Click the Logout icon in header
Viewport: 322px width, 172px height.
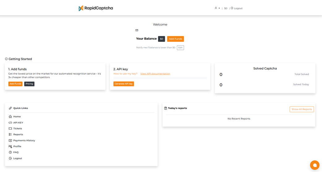coord(232,8)
